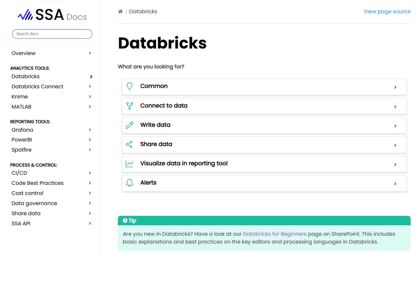Image resolution: width=419 pixels, height=290 pixels.
Task: Click the branch icon beside Connect to data
Action: pos(130,106)
